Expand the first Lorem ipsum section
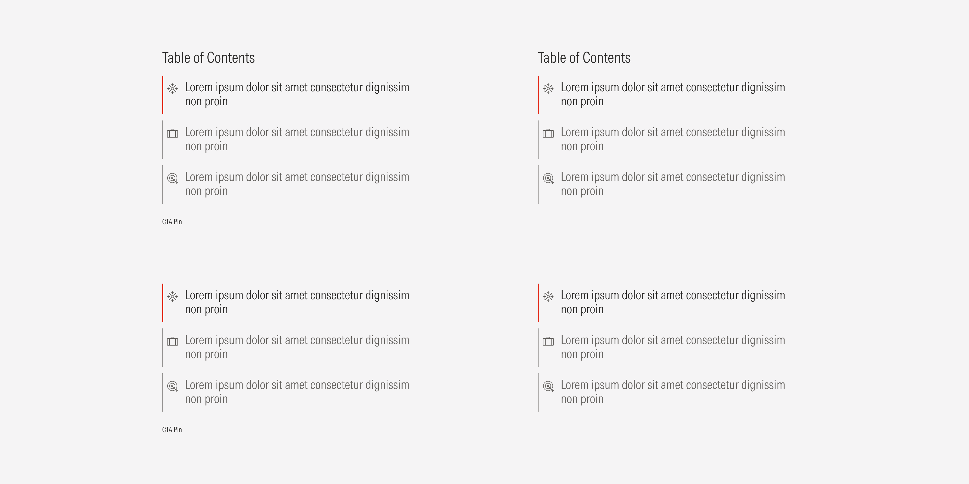Viewport: 969px width, 484px height. pos(297,94)
